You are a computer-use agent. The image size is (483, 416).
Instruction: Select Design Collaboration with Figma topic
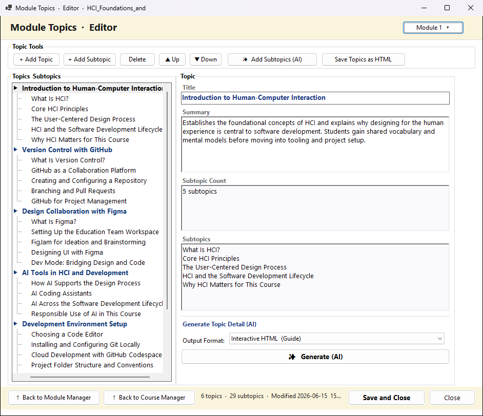click(74, 212)
